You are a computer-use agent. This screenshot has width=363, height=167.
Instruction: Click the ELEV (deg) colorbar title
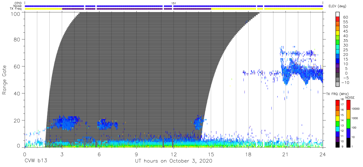point(337,6)
